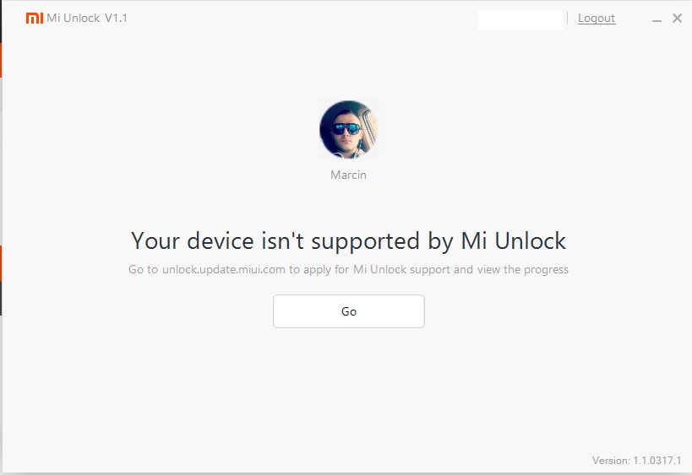Click the upper orange strip at left edge

point(1,59)
